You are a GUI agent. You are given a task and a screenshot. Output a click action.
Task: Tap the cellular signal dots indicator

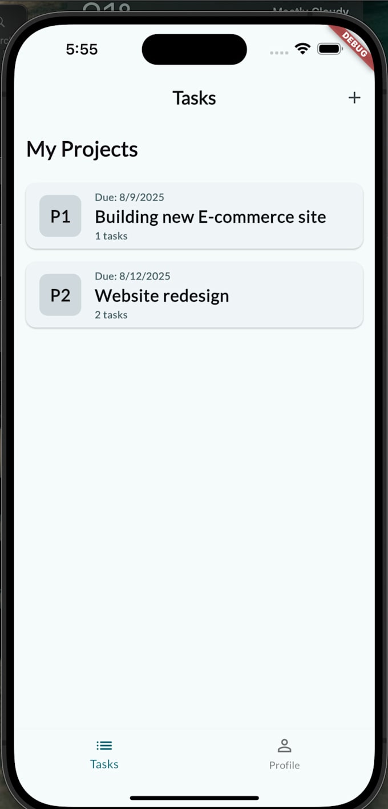click(x=279, y=52)
